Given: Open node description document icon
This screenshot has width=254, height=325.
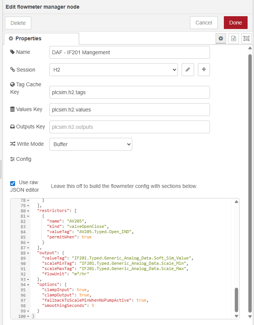Looking at the screenshot, I should pos(234,38).
